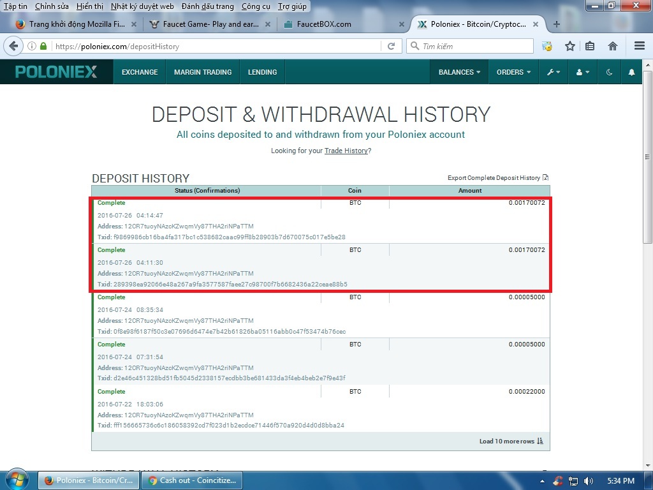Close the FaucetBOX.com tab
653x490 pixels.
pos(402,24)
